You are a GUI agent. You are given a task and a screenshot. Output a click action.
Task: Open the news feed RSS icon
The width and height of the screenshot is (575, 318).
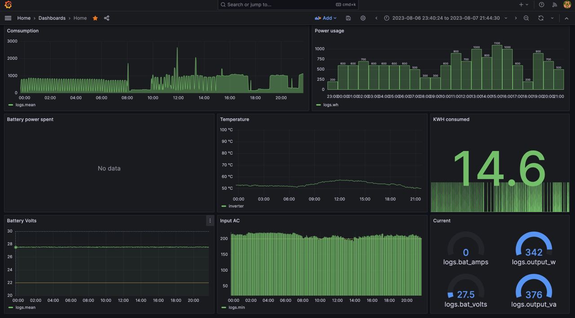(555, 4)
